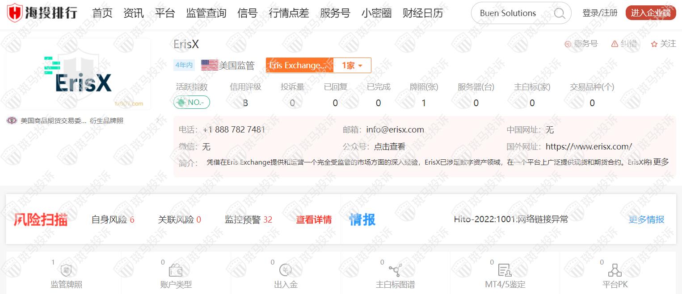The image size is (682, 294).
Task: Open the 出入金 deposit icon
Action: click(286, 270)
